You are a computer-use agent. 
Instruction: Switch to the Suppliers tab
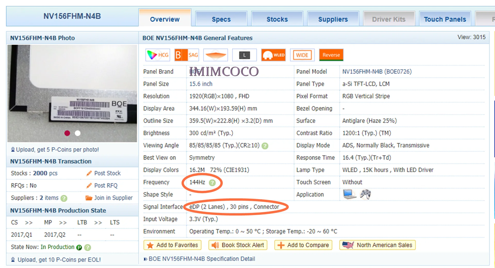(x=333, y=19)
